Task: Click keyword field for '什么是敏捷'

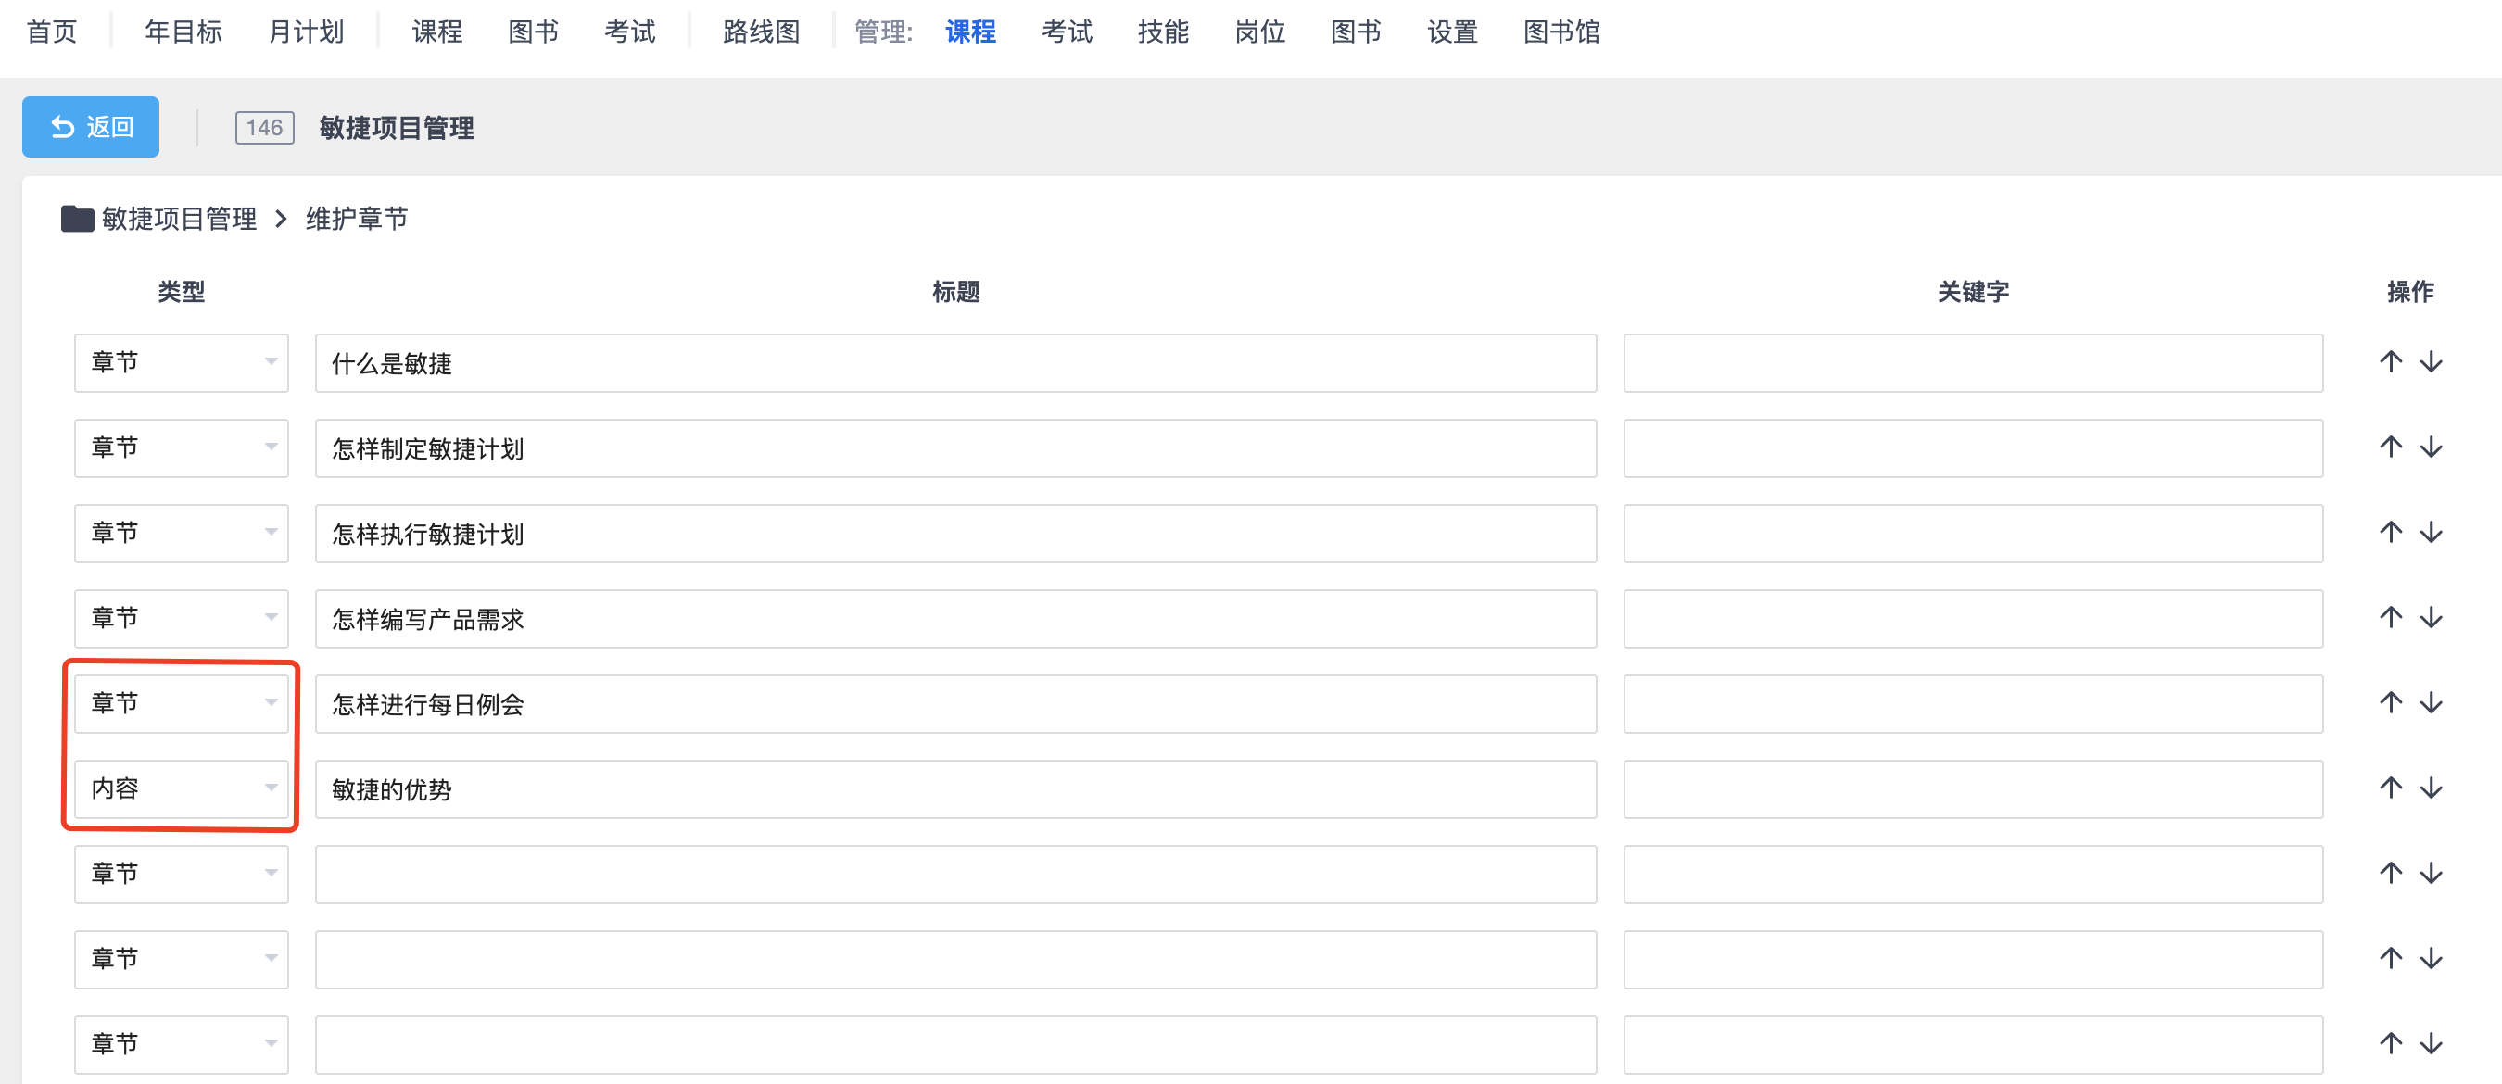Action: click(x=1974, y=363)
